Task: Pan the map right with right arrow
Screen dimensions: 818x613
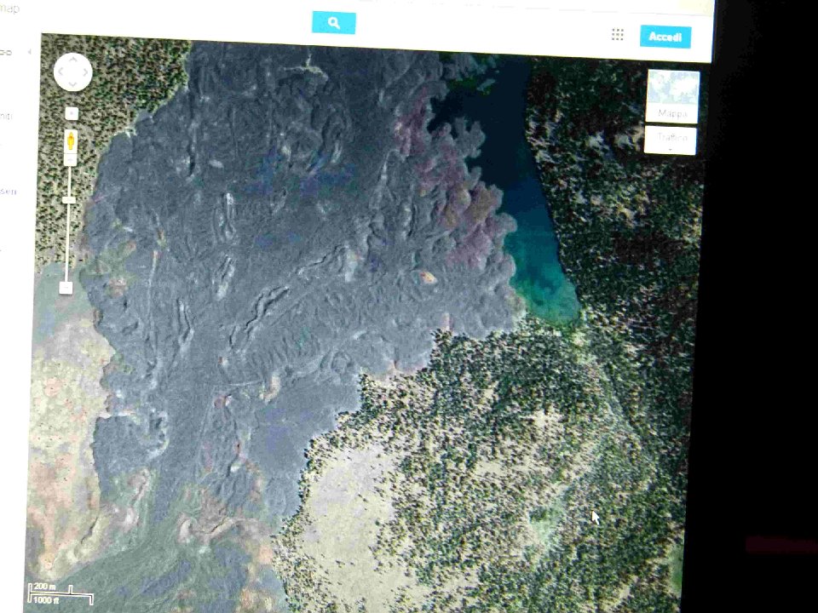Action: (x=85, y=72)
